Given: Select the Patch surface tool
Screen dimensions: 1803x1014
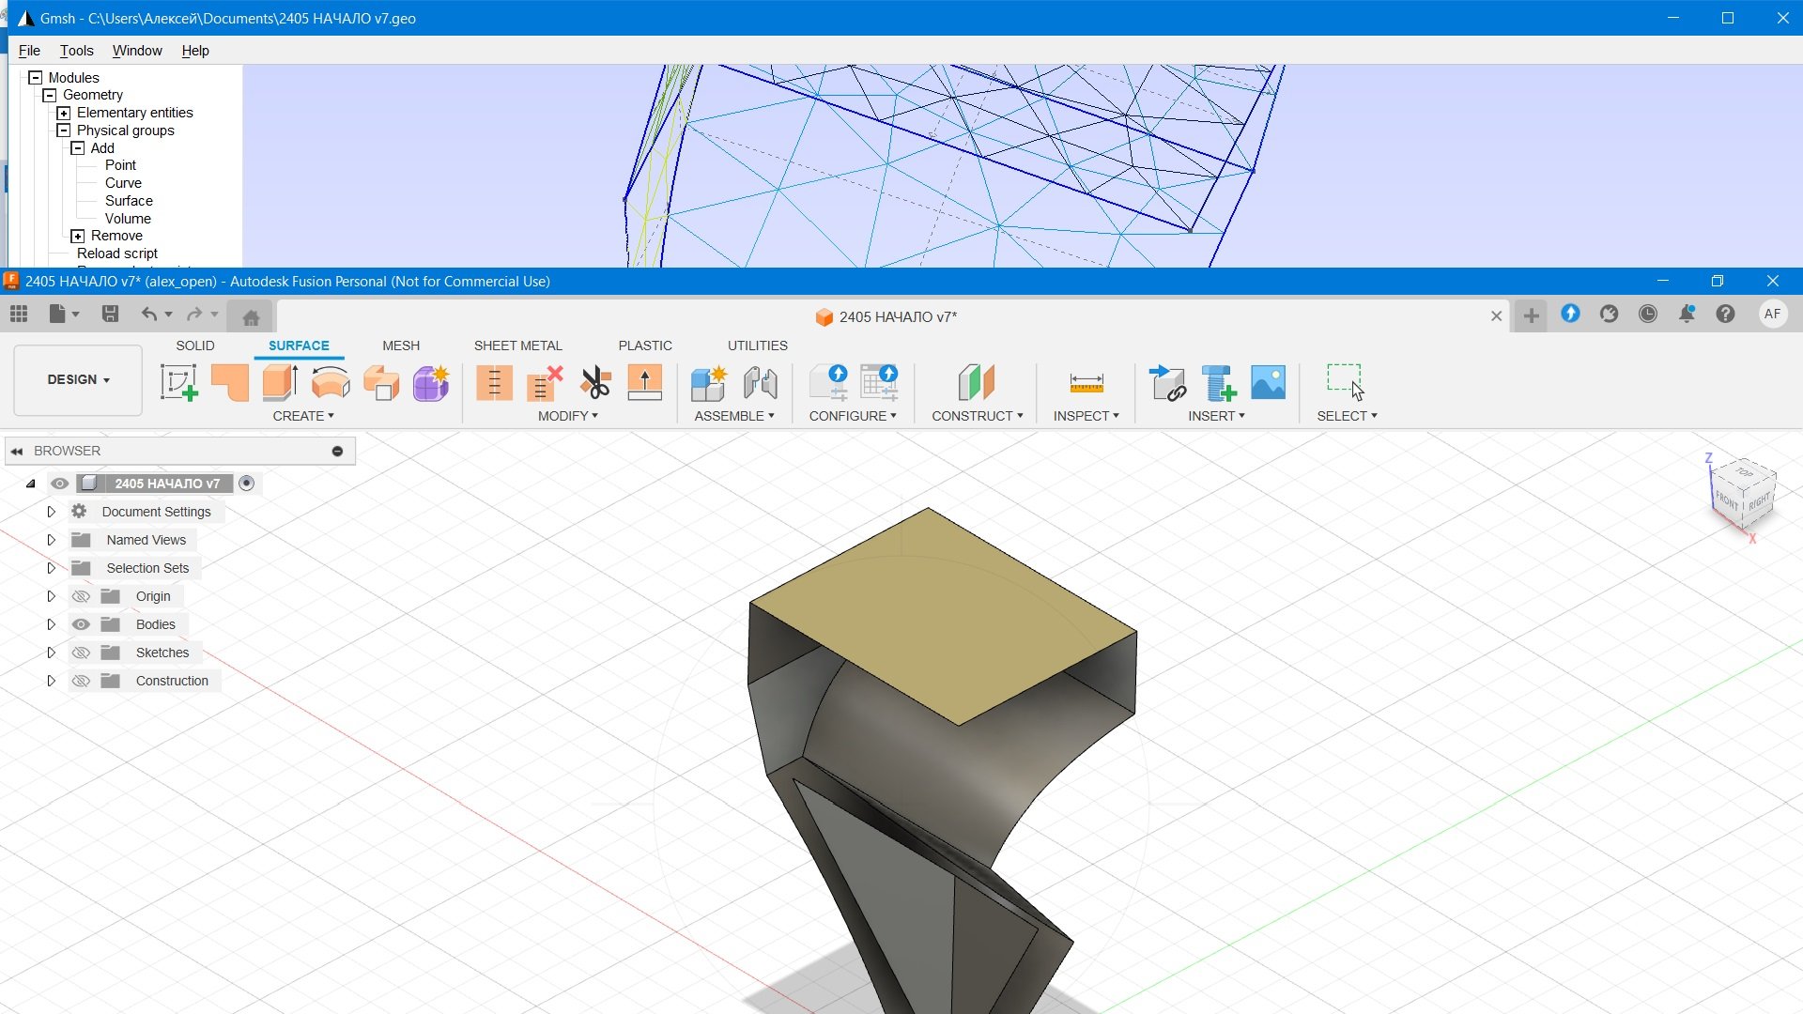Looking at the screenshot, I should coord(229,383).
